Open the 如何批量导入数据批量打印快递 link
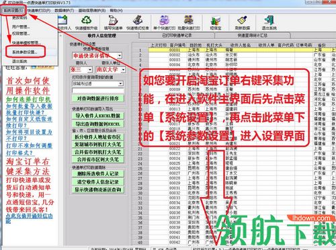 point(29,109)
